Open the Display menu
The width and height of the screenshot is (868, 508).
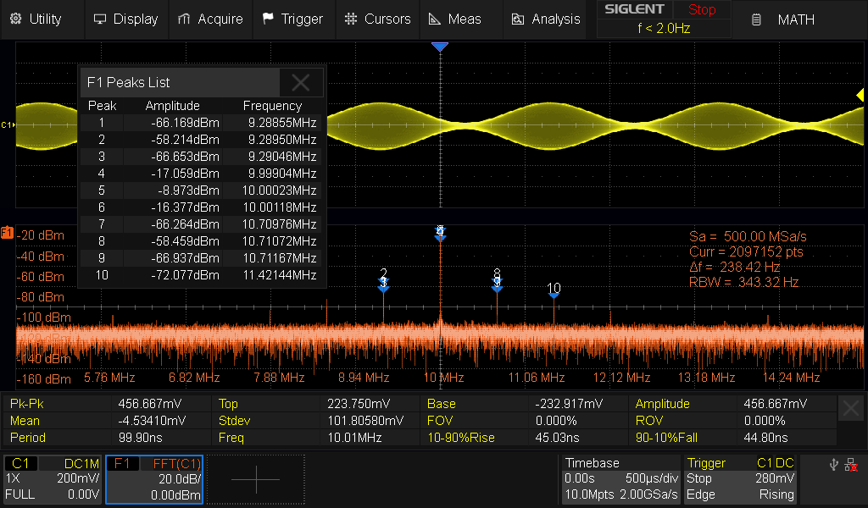point(125,19)
